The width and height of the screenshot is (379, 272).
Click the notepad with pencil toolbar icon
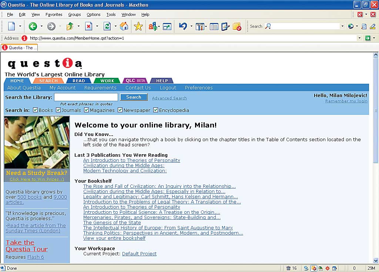pyautogui.click(x=225, y=26)
